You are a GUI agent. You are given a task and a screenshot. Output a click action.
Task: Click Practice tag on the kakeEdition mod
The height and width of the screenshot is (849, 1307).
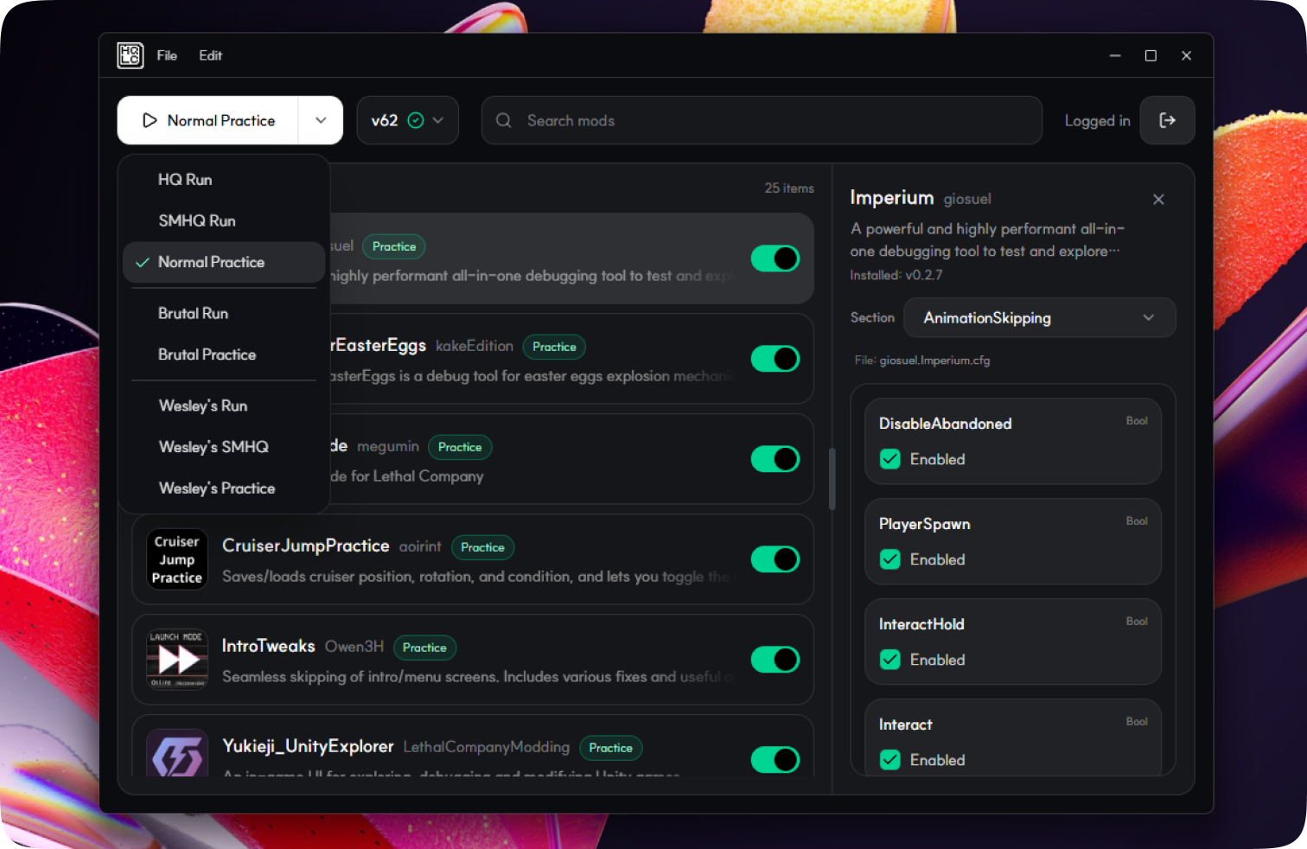pyautogui.click(x=554, y=347)
